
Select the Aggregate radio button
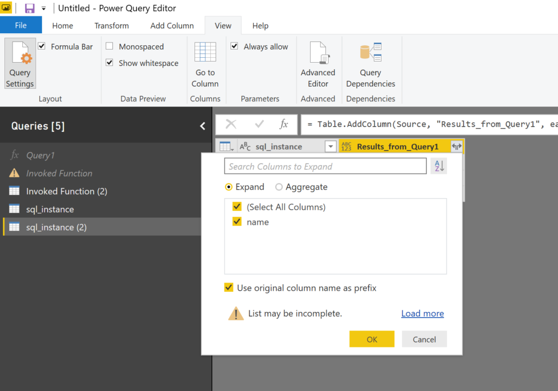coord(279,187)
